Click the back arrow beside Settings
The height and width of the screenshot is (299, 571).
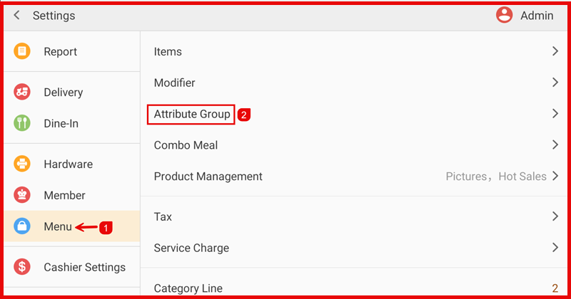point(17,16)
